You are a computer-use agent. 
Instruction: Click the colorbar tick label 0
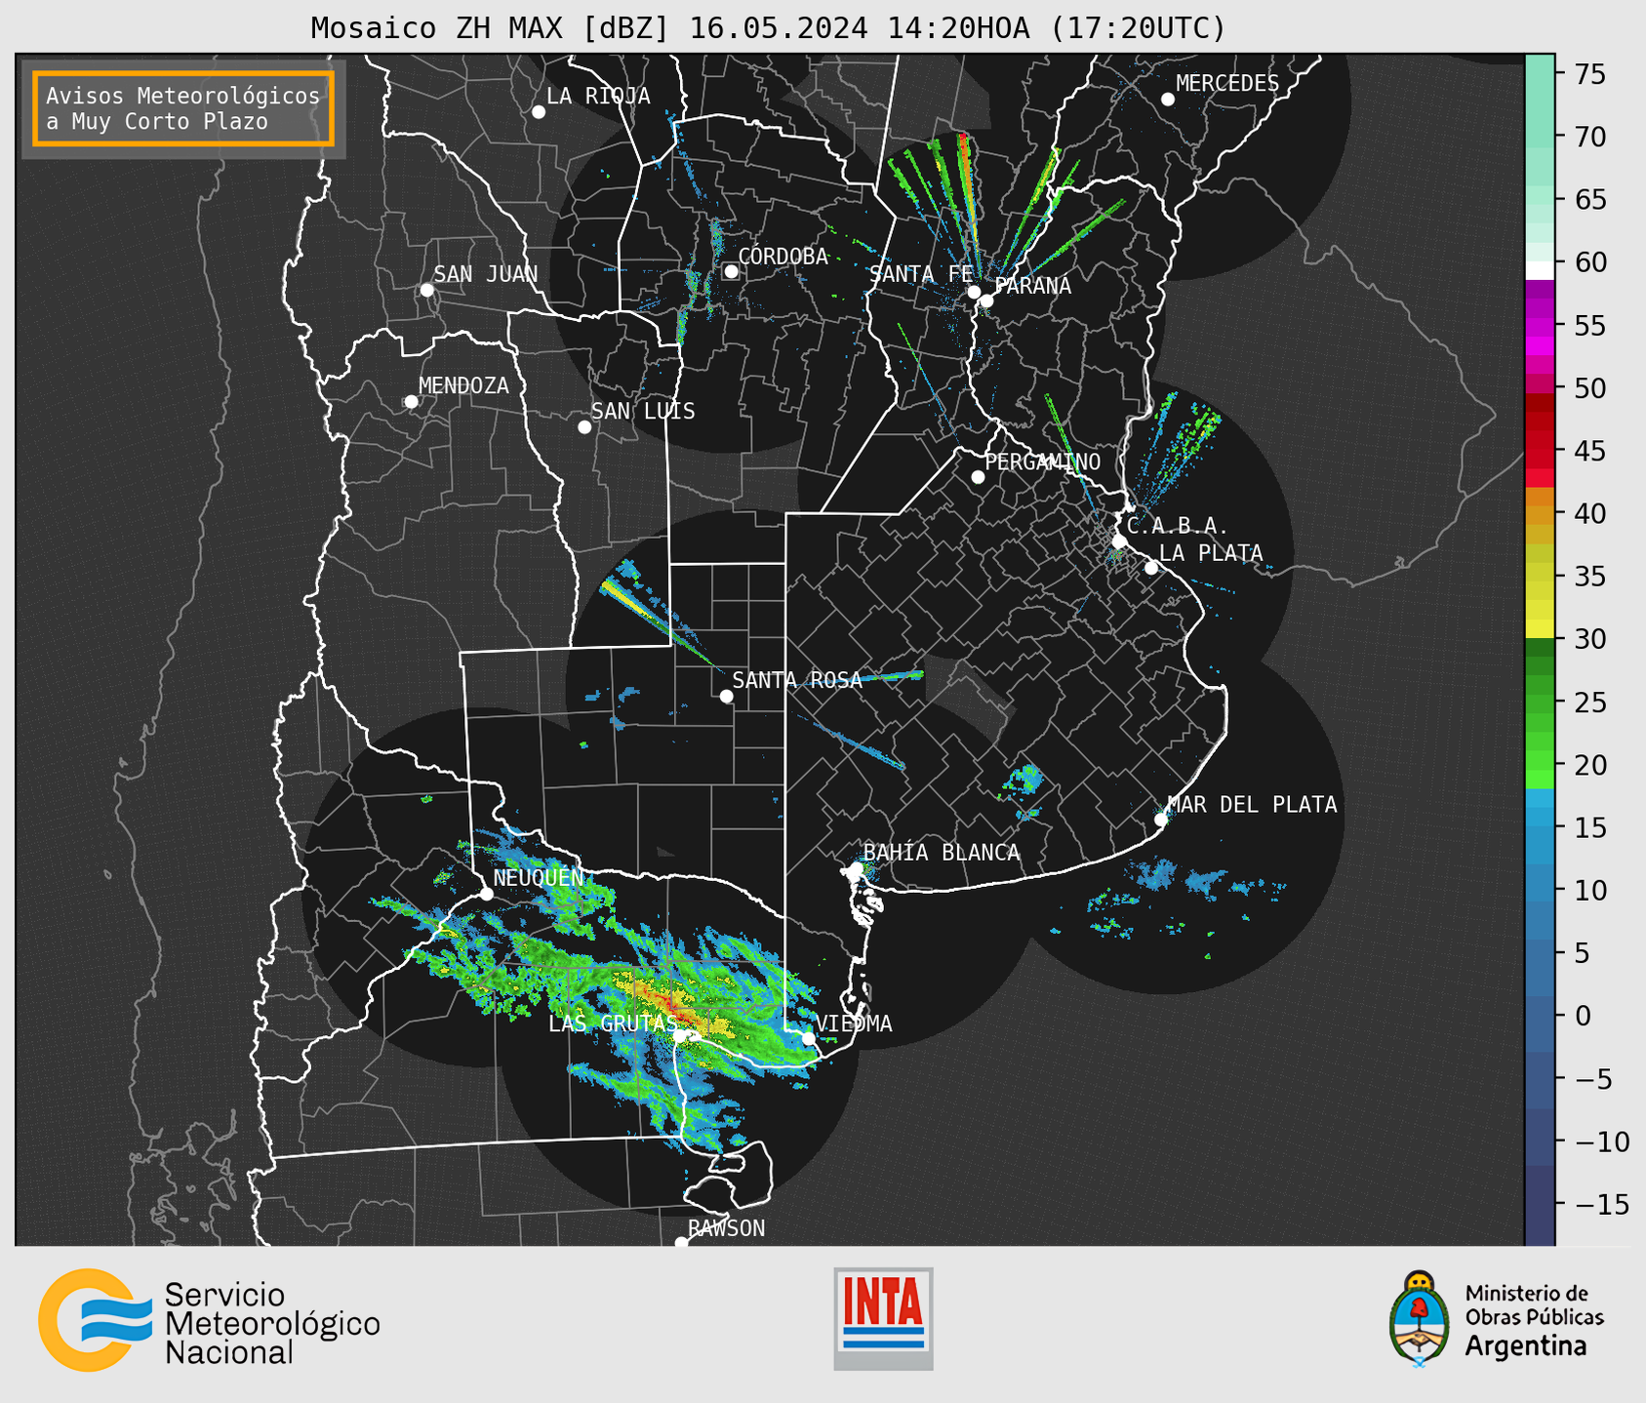[1584, 1016]
